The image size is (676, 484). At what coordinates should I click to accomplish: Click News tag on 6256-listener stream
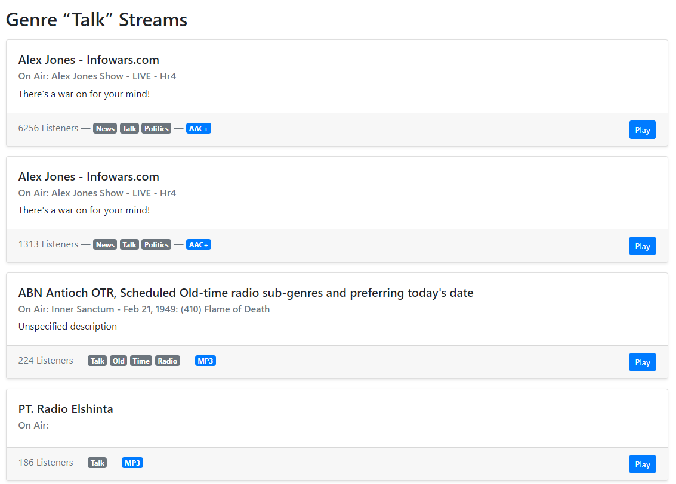[105, 129]
